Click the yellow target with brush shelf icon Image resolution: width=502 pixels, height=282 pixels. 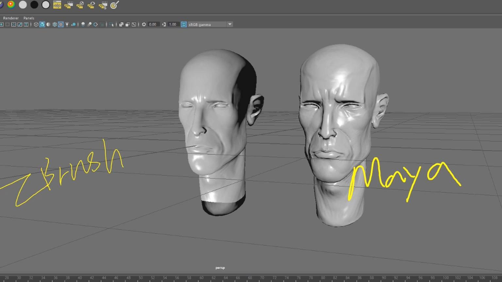pyautogui.click(x=115, y=5)
